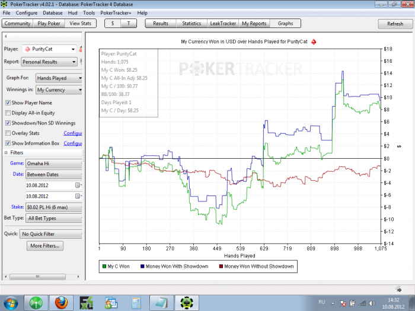The image size is (415, 311).
Task: Collapse the Filters section toggle icon
Action: [x=6, y=153]
